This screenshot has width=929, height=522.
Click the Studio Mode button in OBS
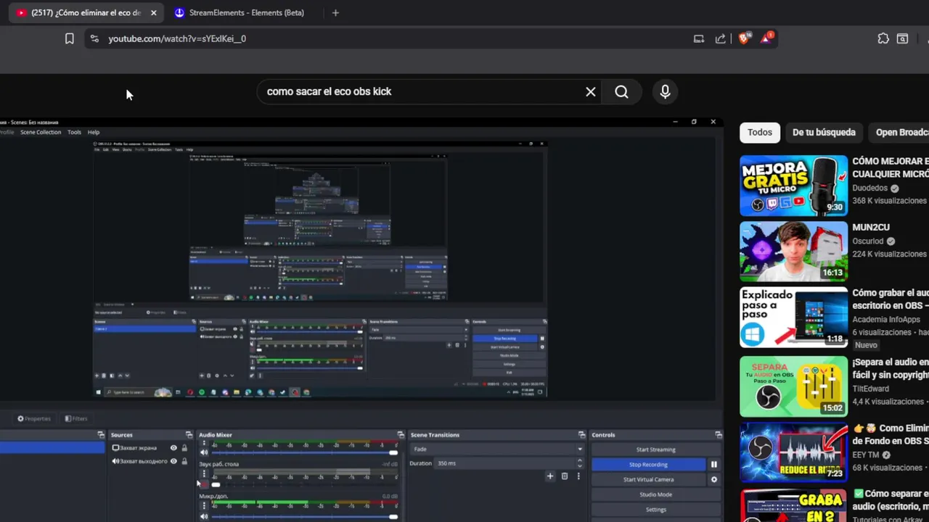[655, 494]
